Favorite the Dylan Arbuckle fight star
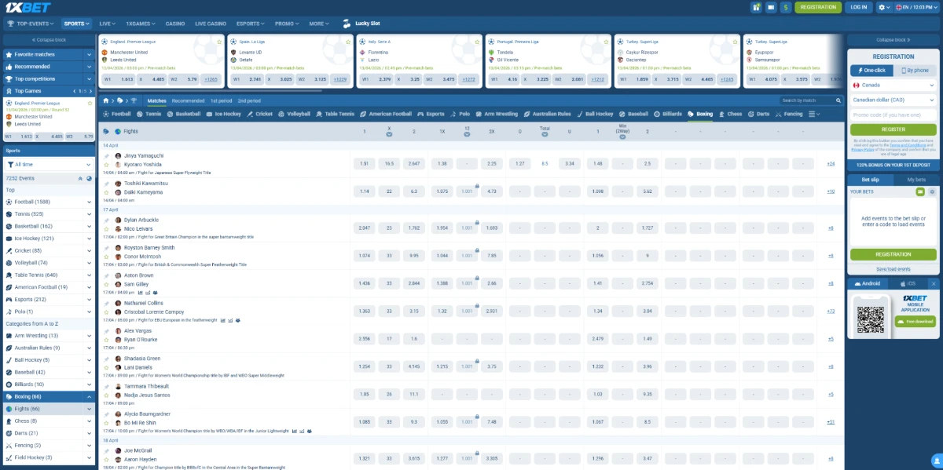The image size is (943, 470). [x=106, y=229]
